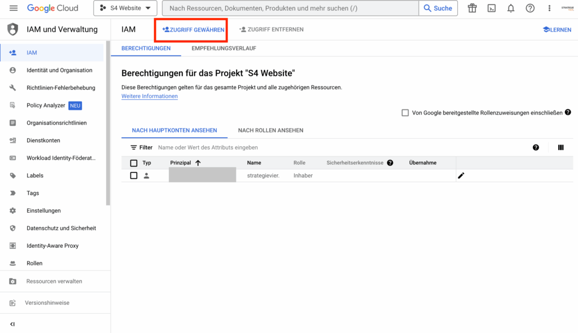Click the Datenschutz und Sicherheit shield icon
578x333 pixels.
click(x=13, y=228)
